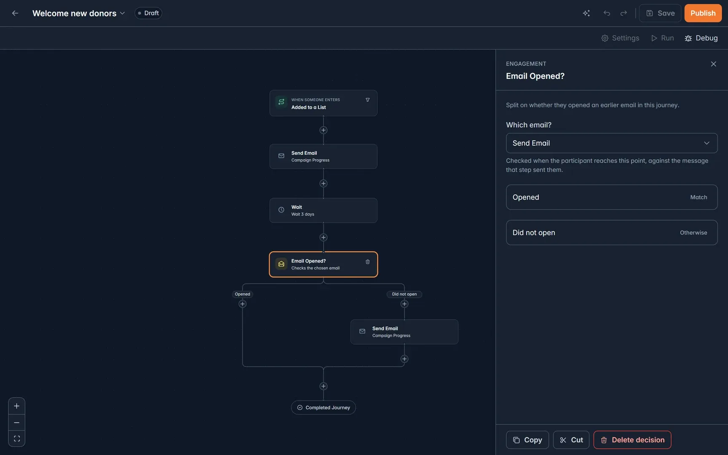
Task: Publish the journey
Action: [x=703, y=13]
